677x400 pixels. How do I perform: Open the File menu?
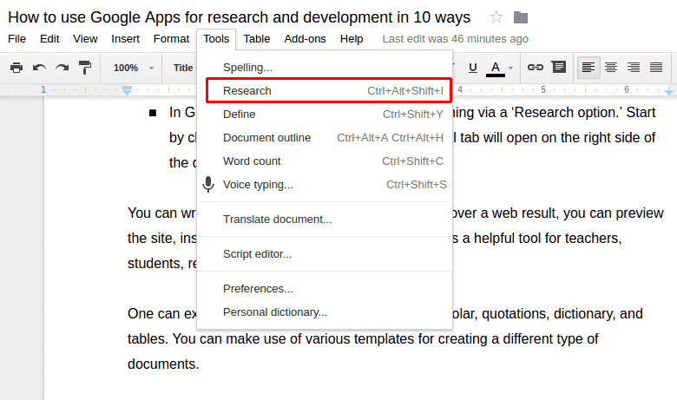[16, 39]
